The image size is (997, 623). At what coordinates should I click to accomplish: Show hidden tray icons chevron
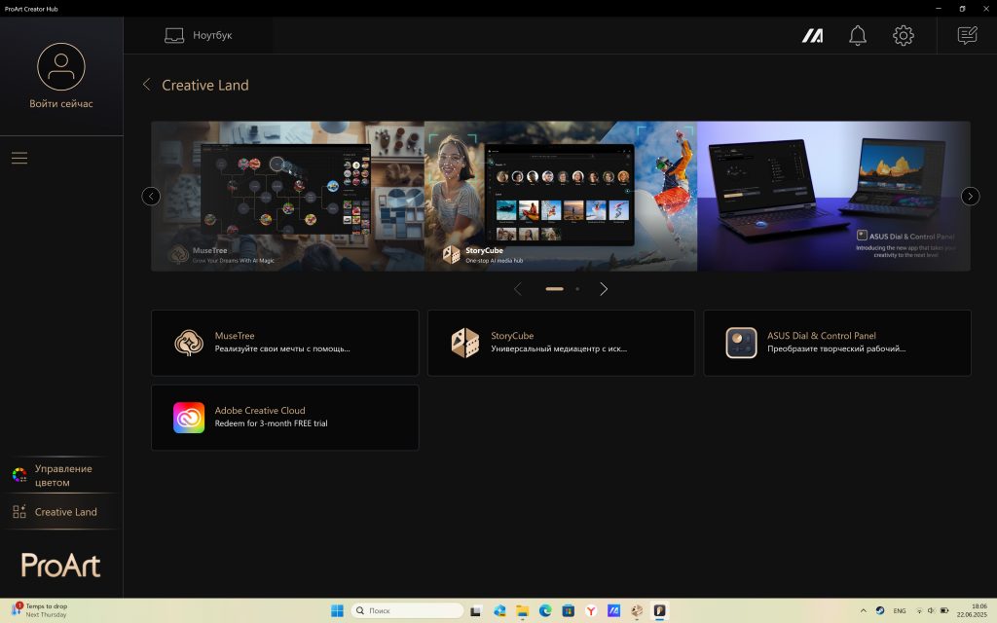pos(863,611)
